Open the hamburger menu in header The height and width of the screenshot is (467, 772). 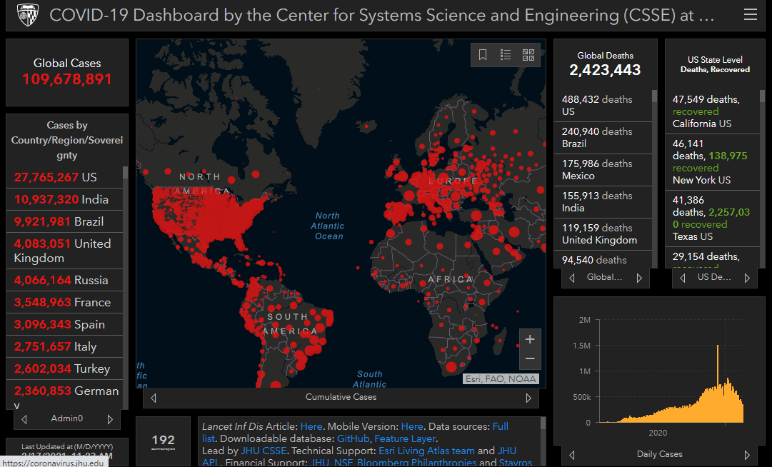(751, 15)
